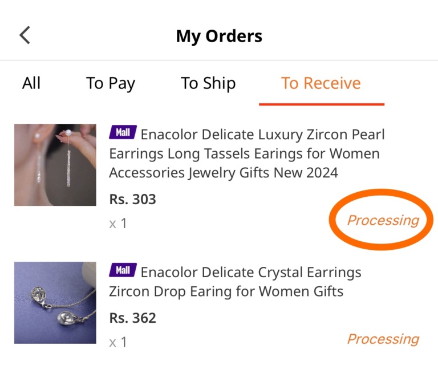Open the To Ship tab
This screenshot has height=373, width=438.
tap(208, 83)
